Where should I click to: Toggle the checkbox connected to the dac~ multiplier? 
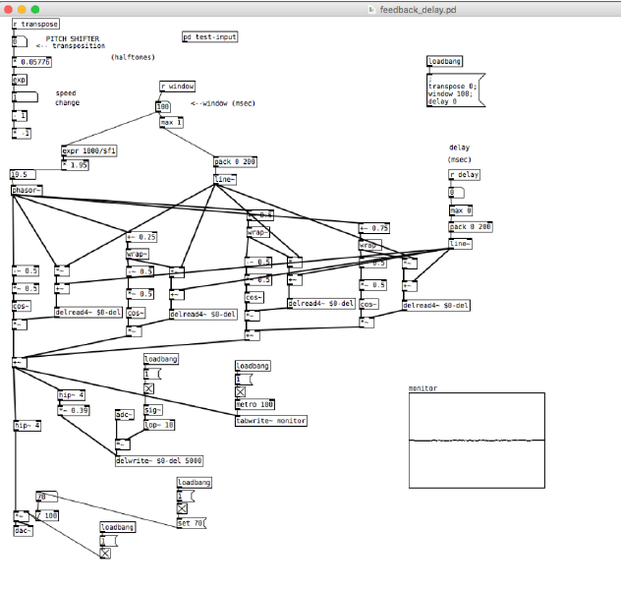[105, 554]
